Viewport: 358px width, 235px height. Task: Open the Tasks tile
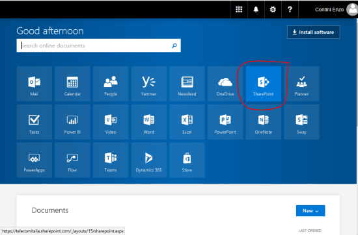(x=34, y=122)
